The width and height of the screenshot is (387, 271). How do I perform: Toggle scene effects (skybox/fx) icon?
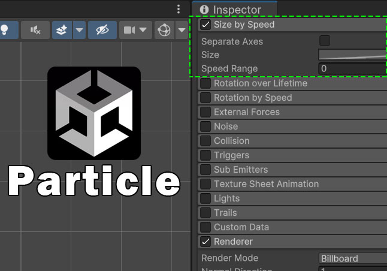[61, 30]
